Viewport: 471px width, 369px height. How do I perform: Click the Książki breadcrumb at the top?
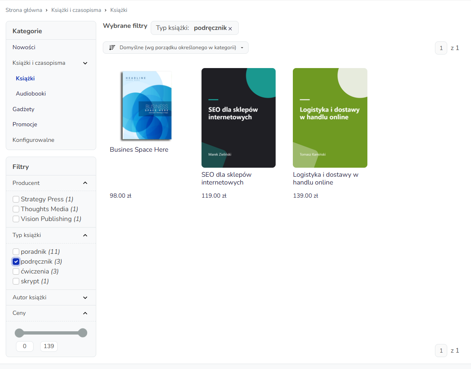pos(119,10)
